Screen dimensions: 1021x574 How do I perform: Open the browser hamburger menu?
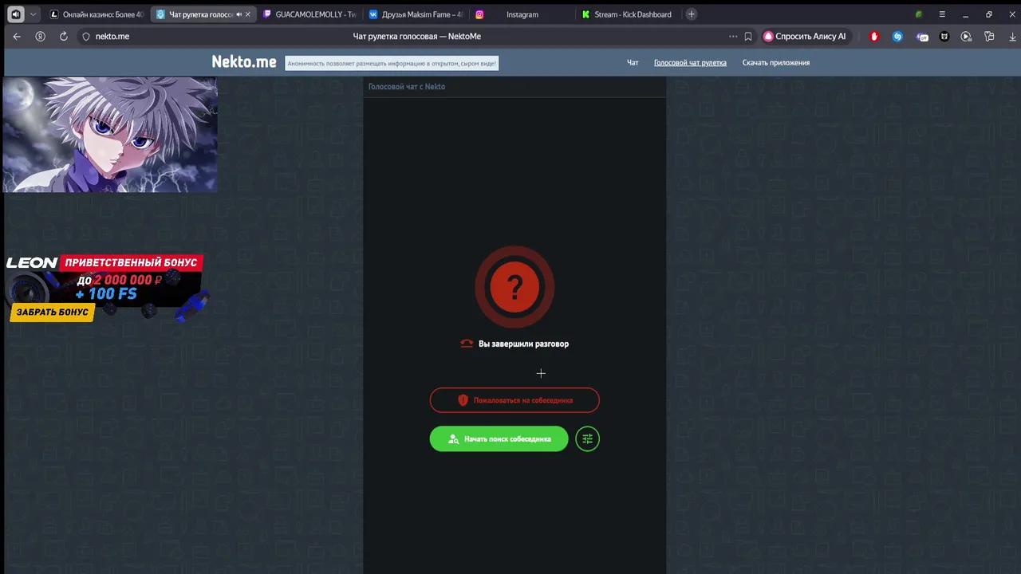click(942, 14)
